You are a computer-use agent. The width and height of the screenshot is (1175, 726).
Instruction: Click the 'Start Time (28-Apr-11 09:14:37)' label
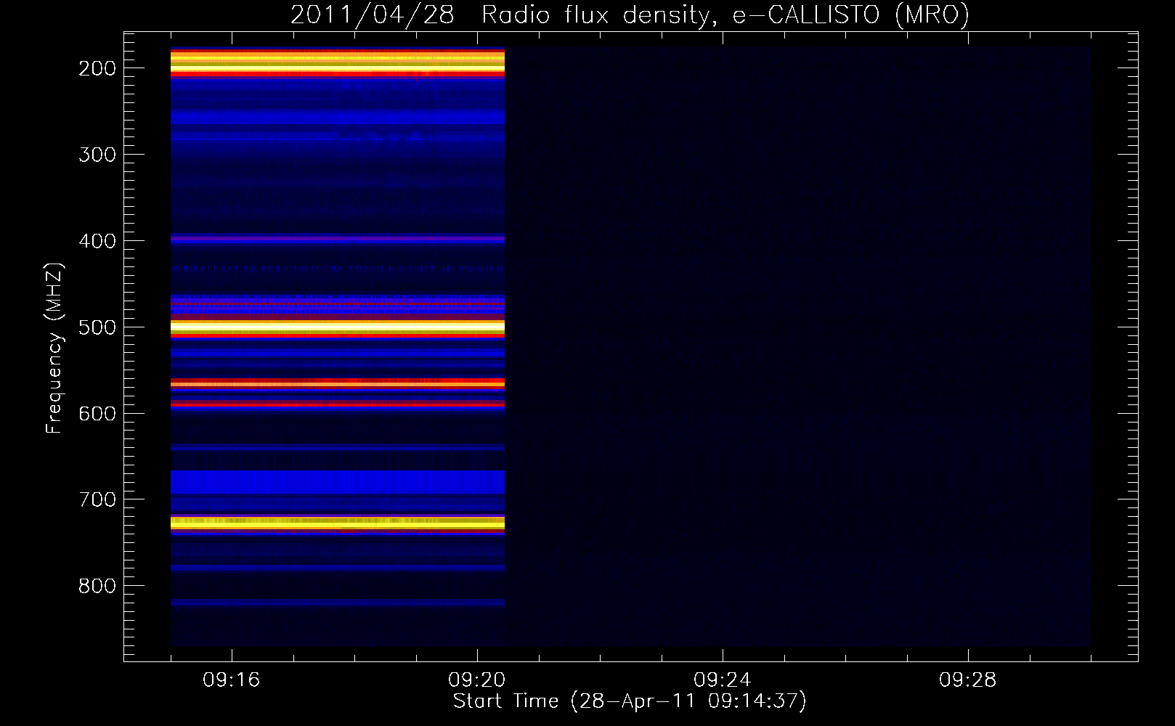coord(630,701)
